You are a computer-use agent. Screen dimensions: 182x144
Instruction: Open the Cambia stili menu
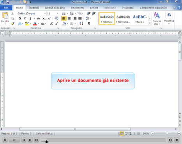(x=157, y=19)
